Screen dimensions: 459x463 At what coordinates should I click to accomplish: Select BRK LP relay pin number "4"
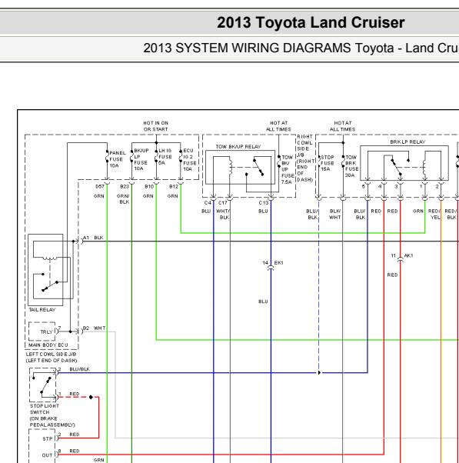pyautogui.click(x=380, y=187)
